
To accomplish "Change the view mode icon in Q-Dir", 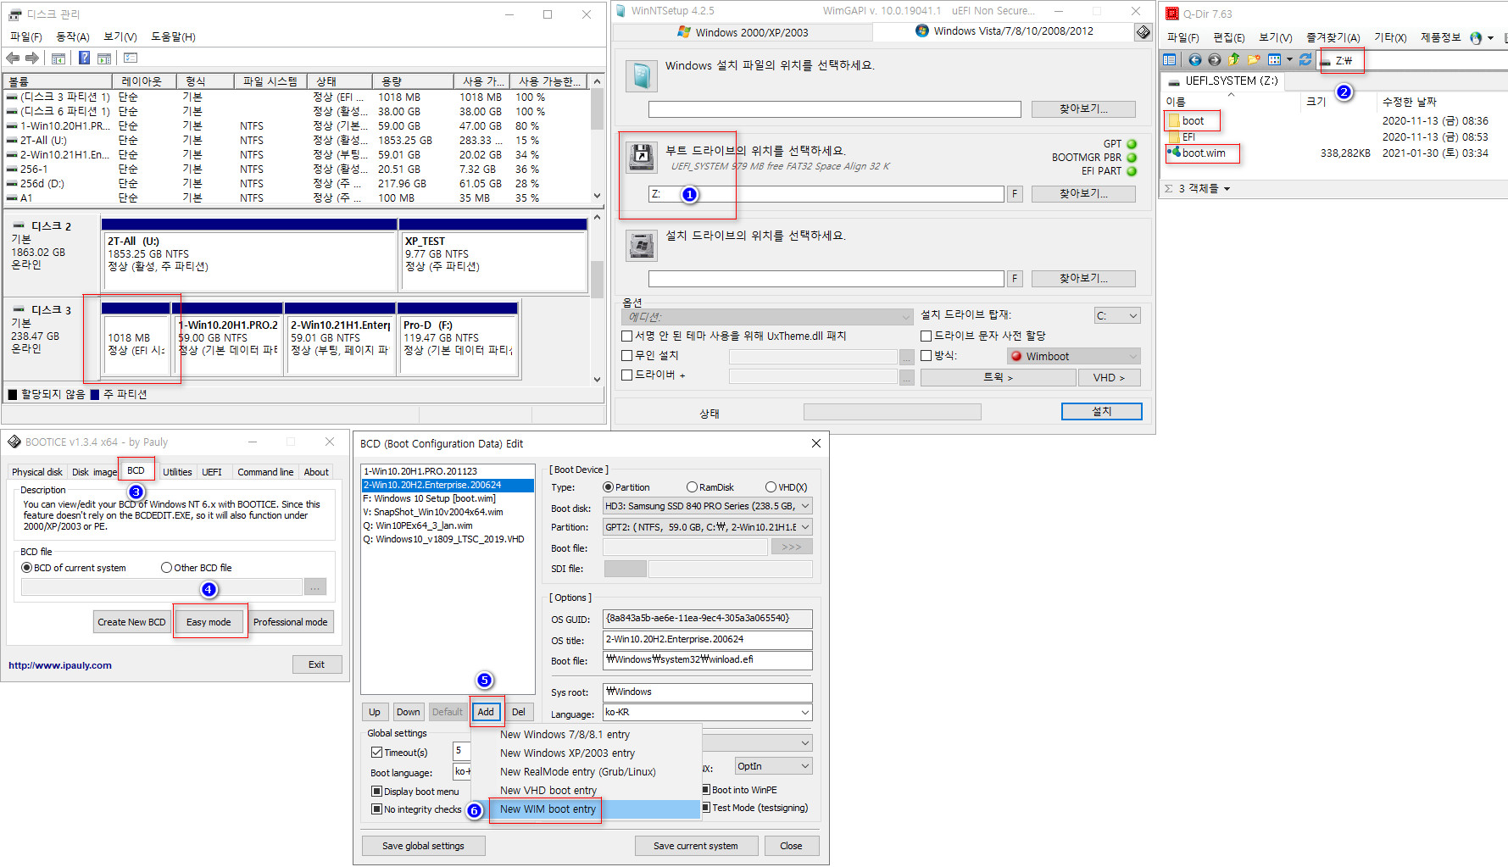I will [1274, 59].
